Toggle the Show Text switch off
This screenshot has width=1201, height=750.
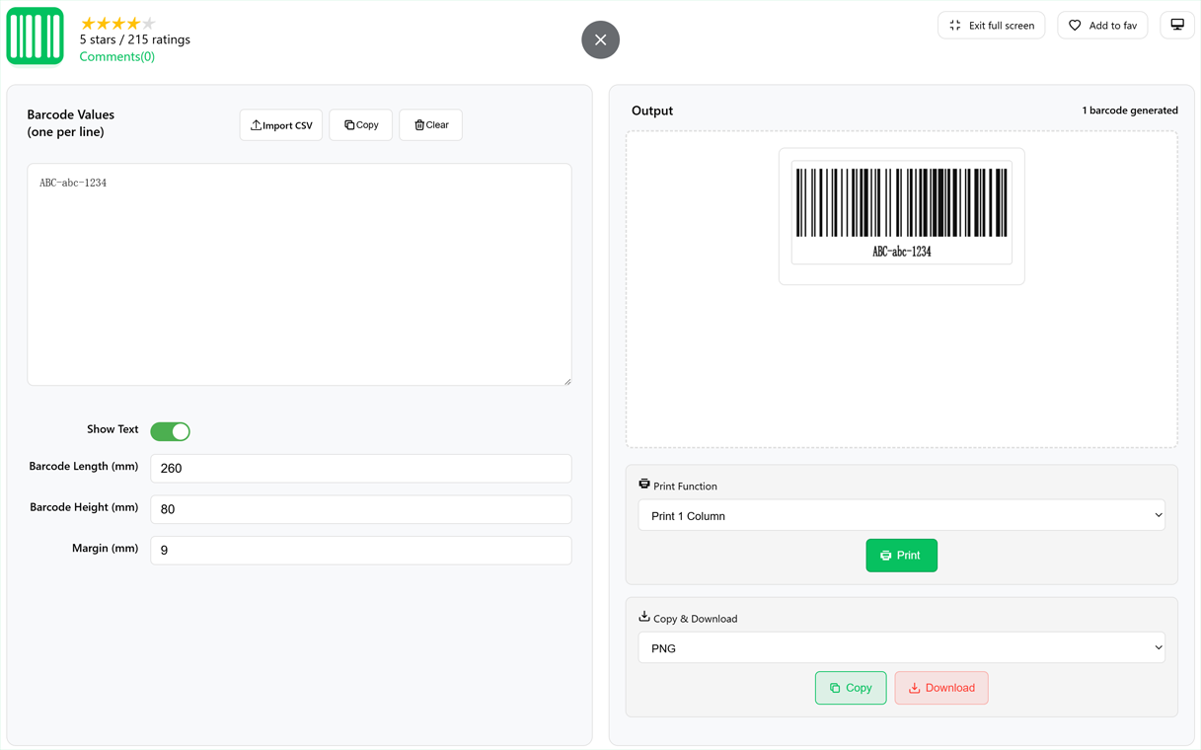[170, 431]
